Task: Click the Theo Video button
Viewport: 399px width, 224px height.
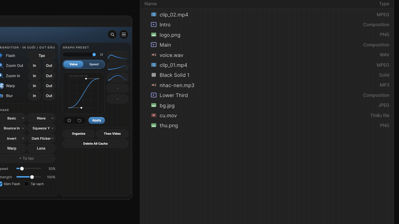Action: tap(112, 134)
